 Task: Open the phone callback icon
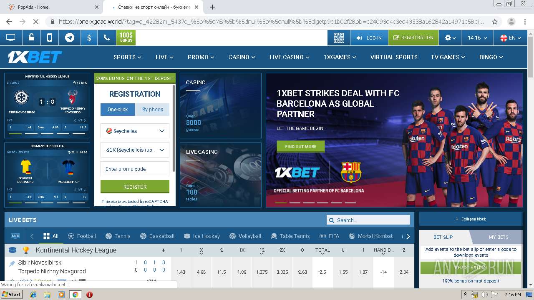(107, 37)
